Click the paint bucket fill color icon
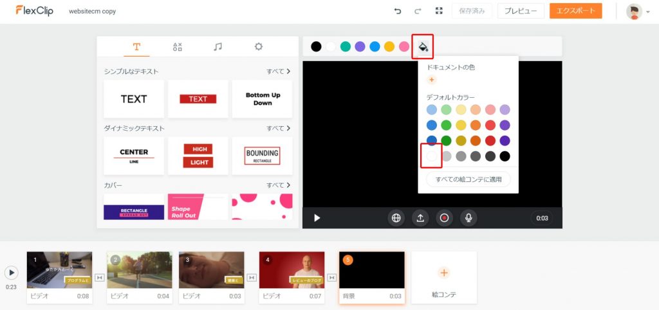Viewport: 659px width, 310px height. [423, 46]
